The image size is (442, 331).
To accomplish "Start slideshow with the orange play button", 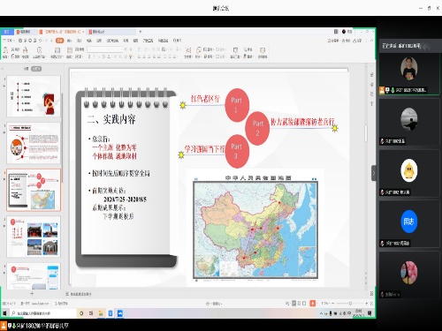I will [312, 303].
